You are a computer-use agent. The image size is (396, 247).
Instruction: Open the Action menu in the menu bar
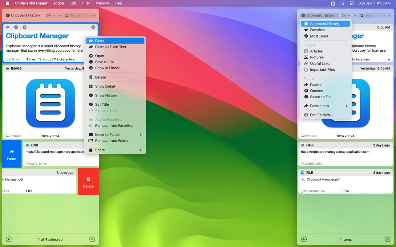59,3
